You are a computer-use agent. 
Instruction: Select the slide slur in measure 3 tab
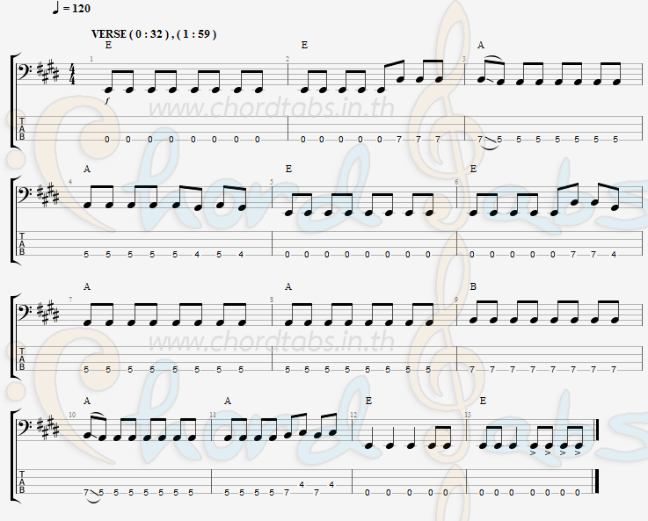490,142
